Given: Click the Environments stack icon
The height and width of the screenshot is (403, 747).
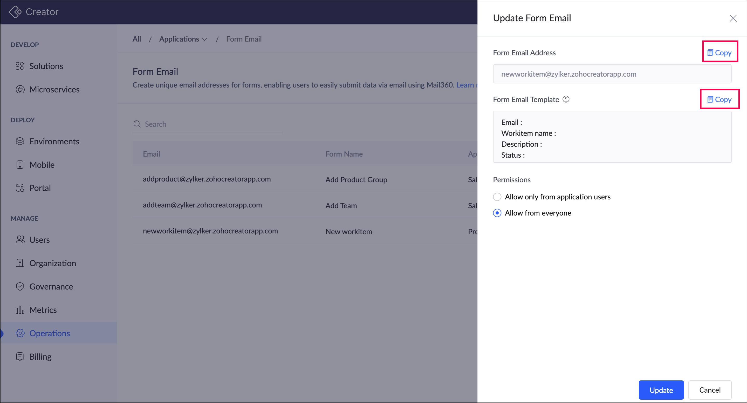Looking at the screenshot, I should (20, 141).
